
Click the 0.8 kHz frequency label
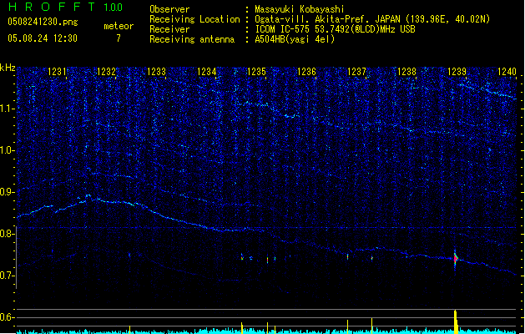point(7,234)
